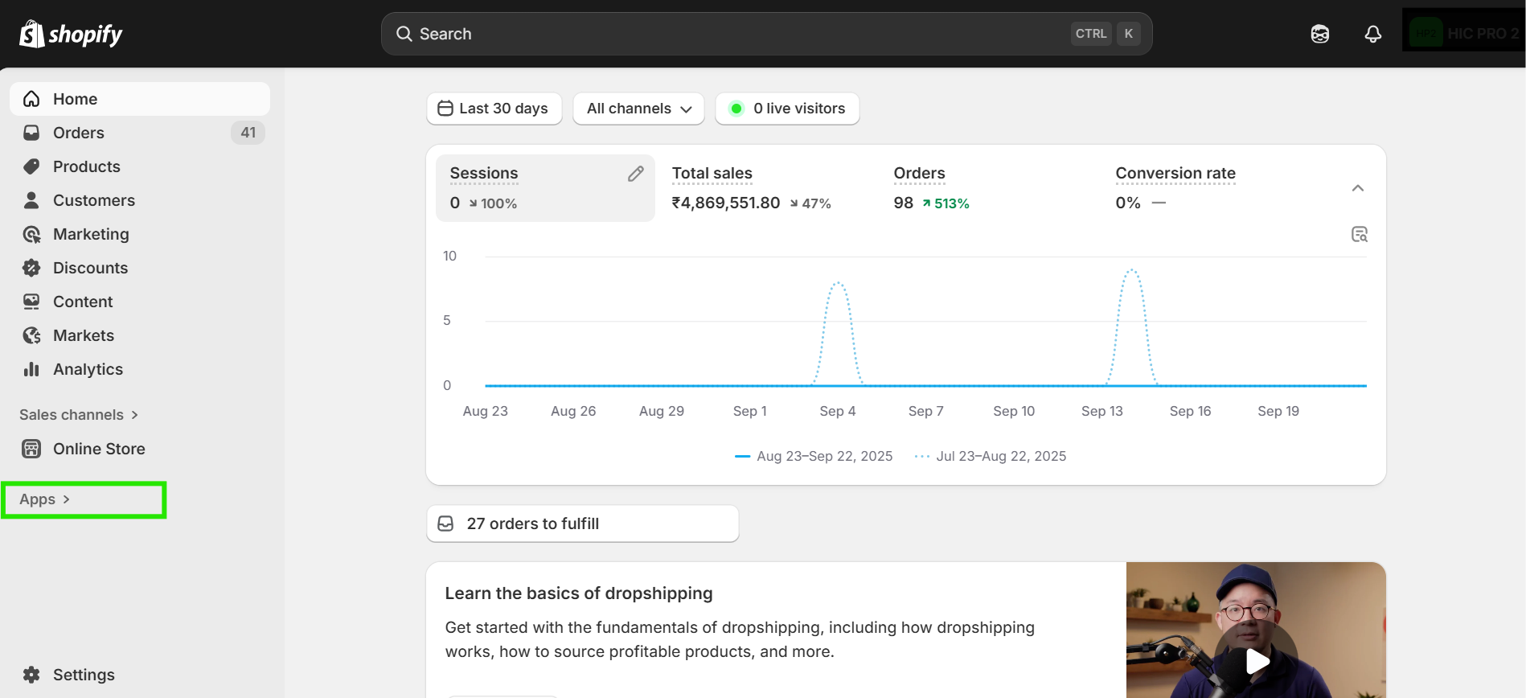This screenshot has height=698, width=1526.
Task: Click the 0 live visitors button
Action: click(x=787, y=109)
